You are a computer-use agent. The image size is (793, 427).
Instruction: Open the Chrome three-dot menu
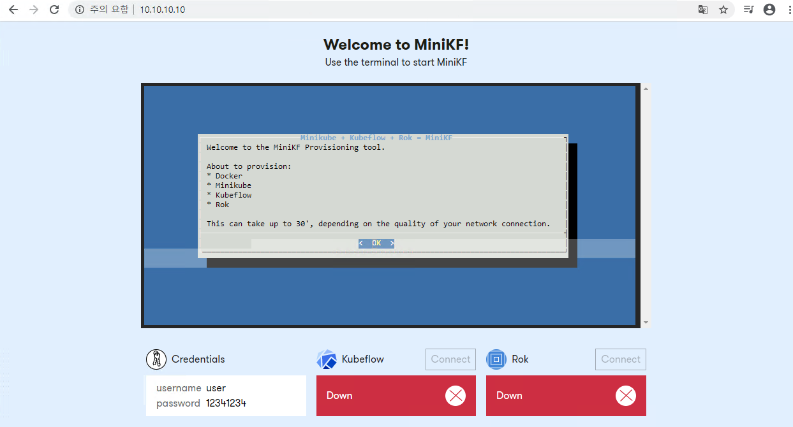pos(789,10)
